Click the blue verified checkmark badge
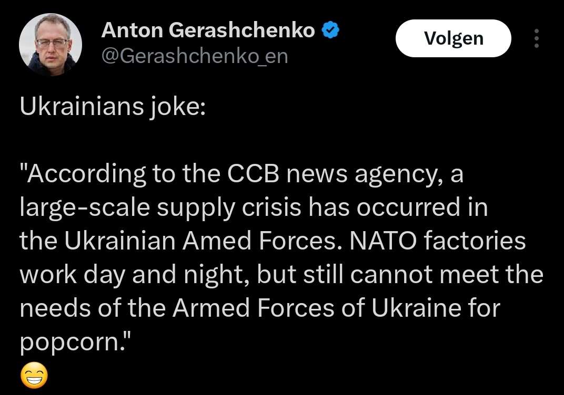Image resolution: width=564 pixels, height=395 pixels. pyautogui.click(x=330, y=30)
